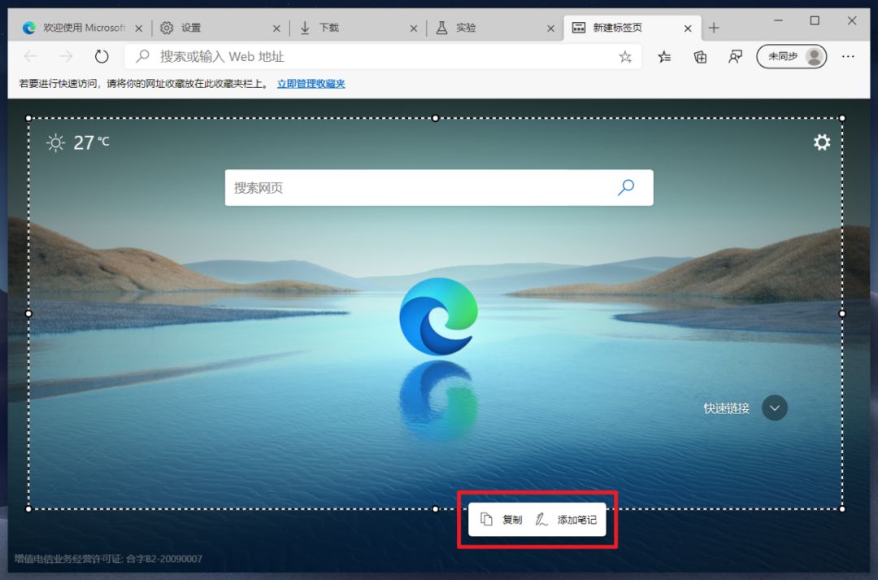Click the 添加笔记 add notes button

pos(567,520)
